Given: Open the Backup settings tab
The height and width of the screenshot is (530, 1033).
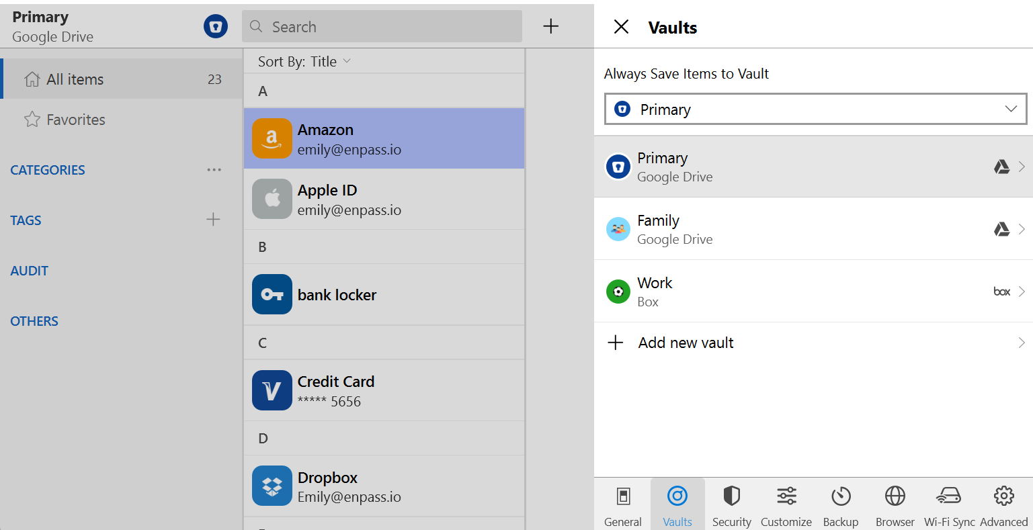Looking at the screenshot, I should pyautogui.click(x=841, y=504).
